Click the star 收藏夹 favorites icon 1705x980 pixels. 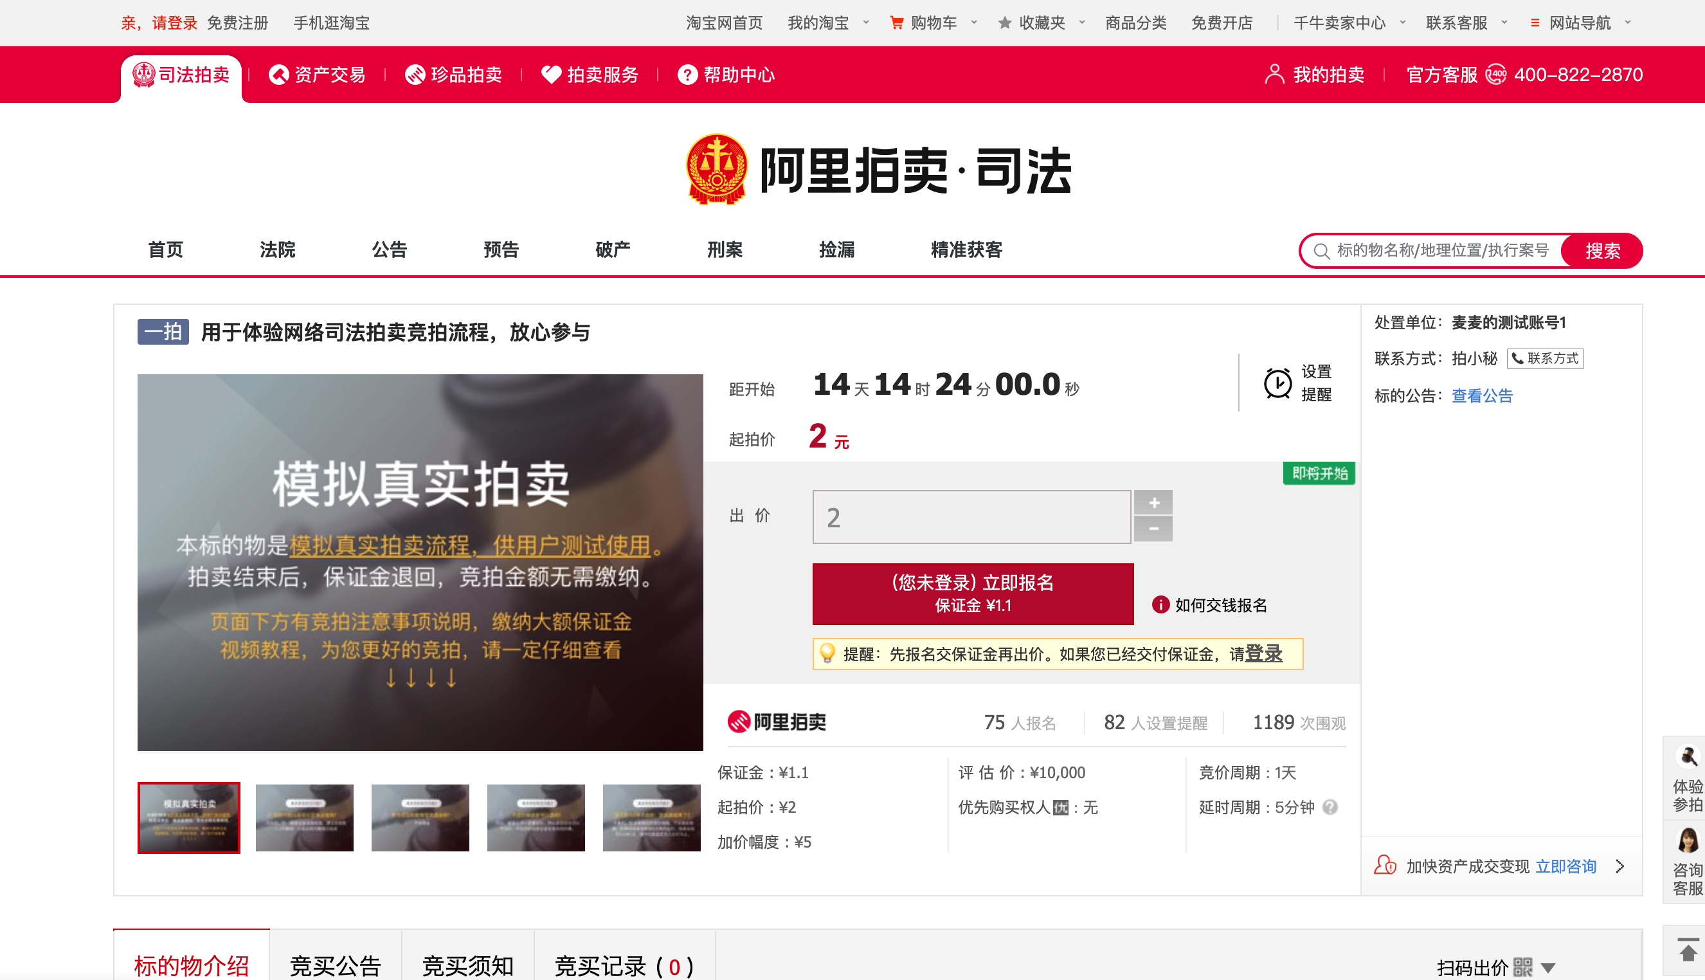[x=1005, y=23]
